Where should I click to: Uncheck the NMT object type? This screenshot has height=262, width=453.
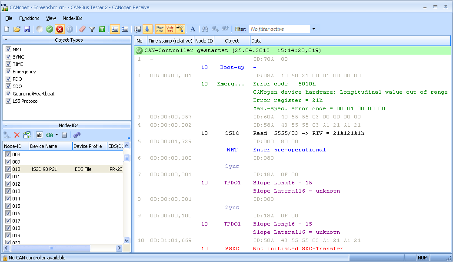click(x=8, y=49)
